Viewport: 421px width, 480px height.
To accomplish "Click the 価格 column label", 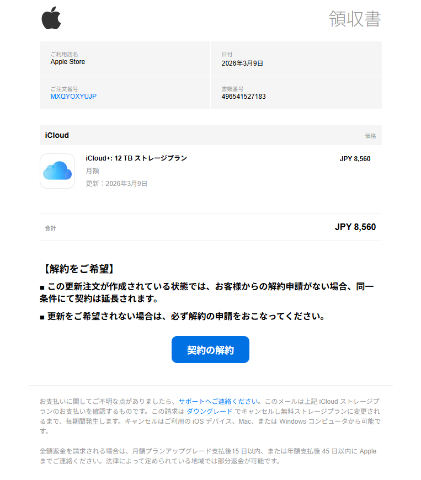I will pyautogui.click(x=370, y=136).
